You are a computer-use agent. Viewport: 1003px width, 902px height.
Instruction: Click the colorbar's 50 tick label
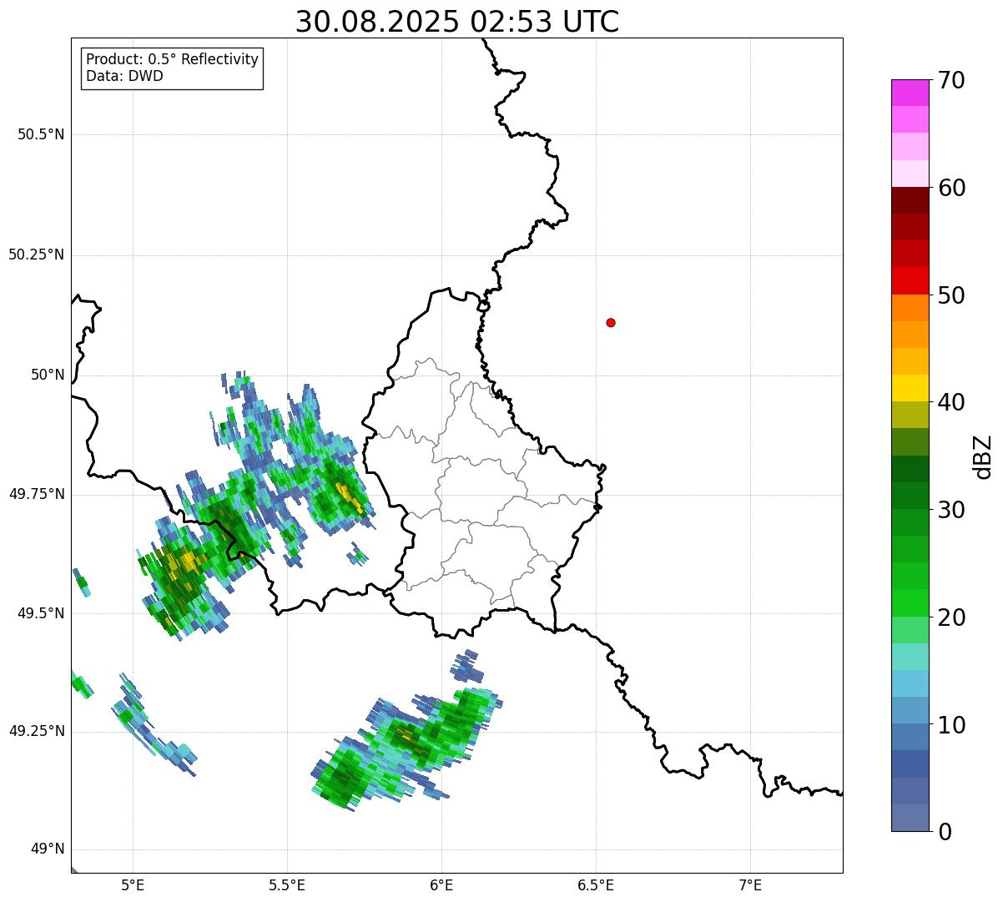[x=951, y=295]
